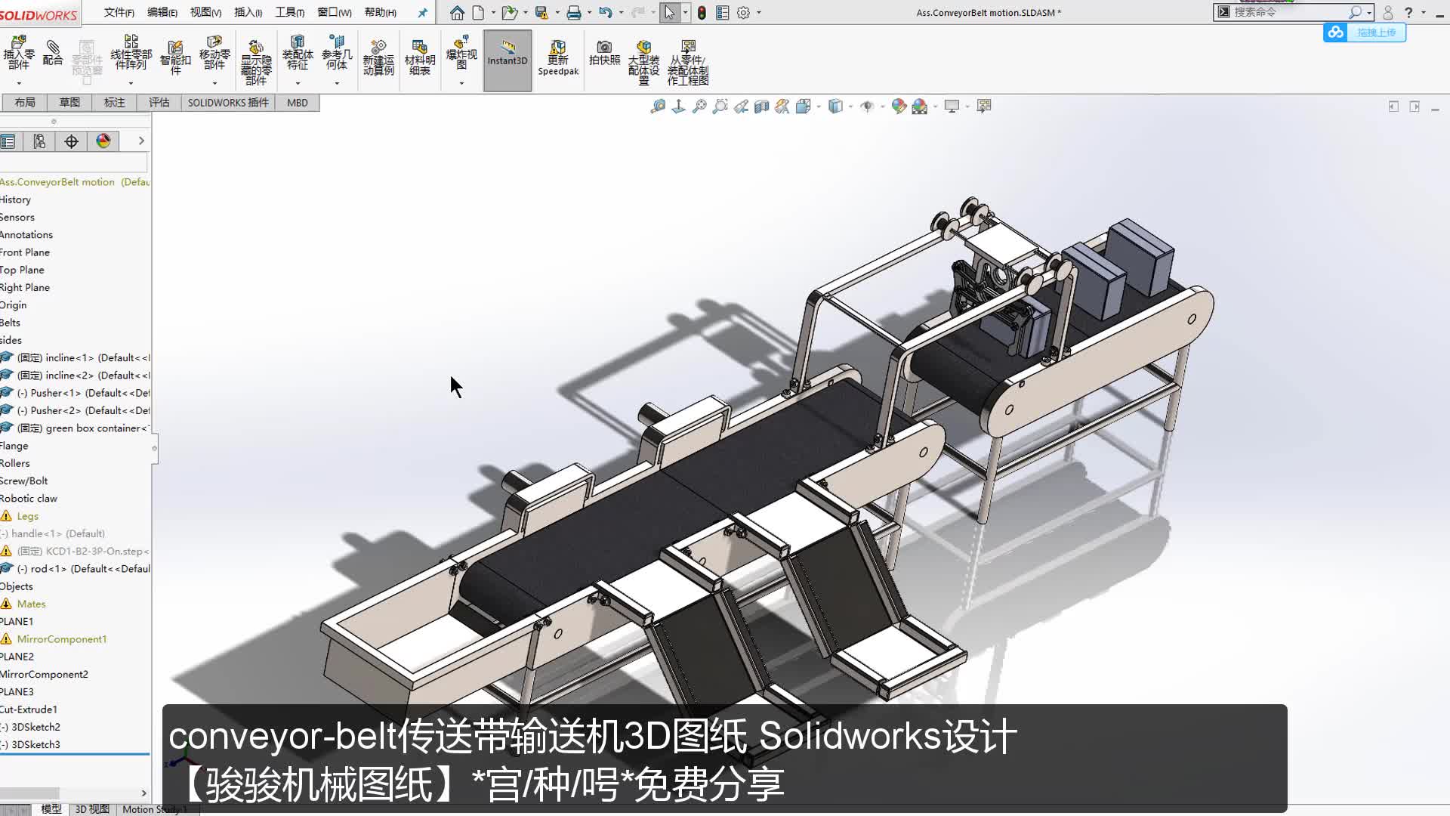Toggle visibility of Legs component
The width and height of the screenshot is (1450, 816).
coord(28,515)
